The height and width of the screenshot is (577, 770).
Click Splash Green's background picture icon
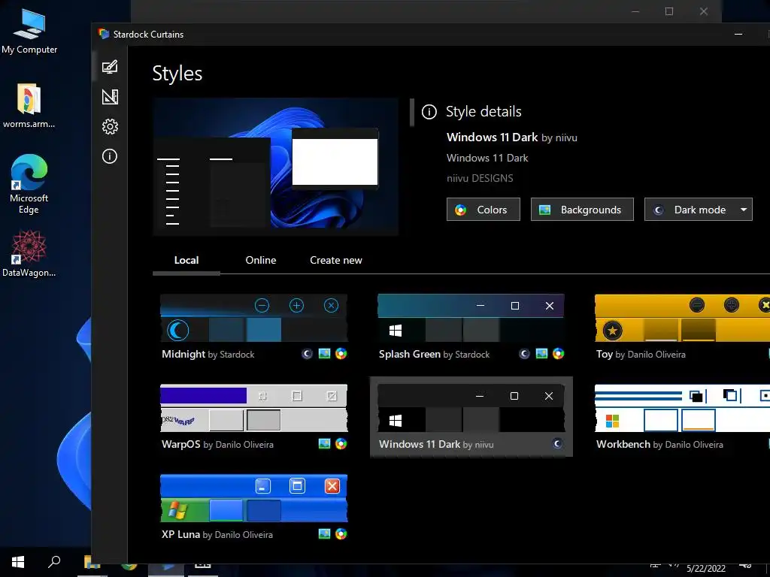tap(541, 354)
